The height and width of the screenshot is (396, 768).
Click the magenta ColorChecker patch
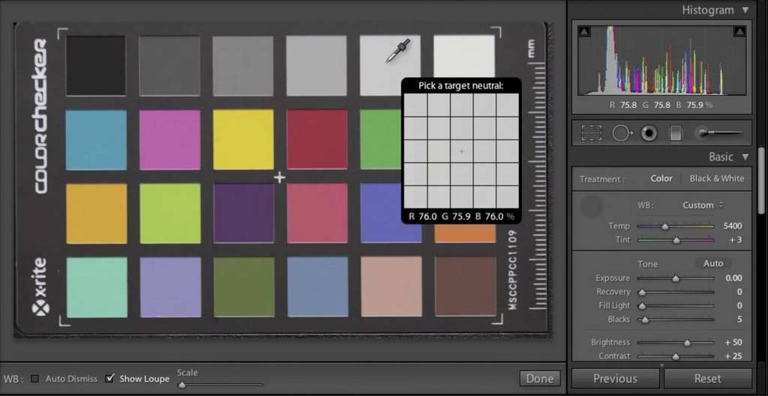169,139
